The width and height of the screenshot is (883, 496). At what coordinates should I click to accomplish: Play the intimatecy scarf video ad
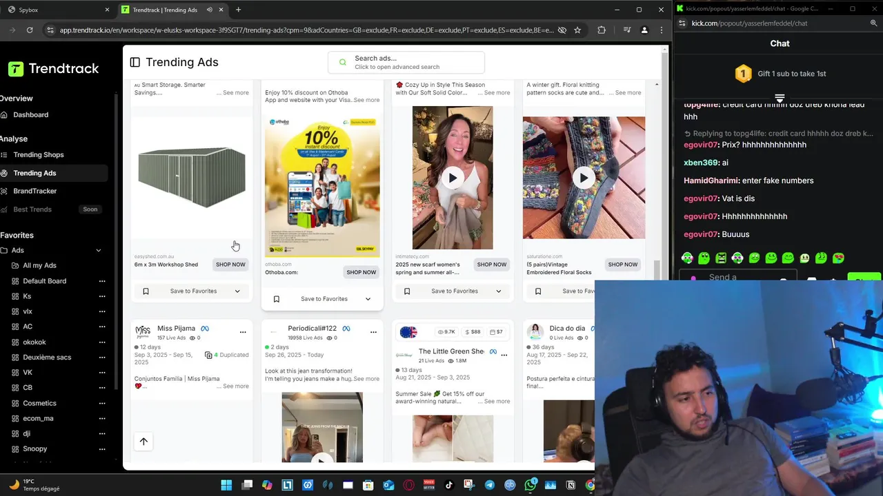[453, 178]
